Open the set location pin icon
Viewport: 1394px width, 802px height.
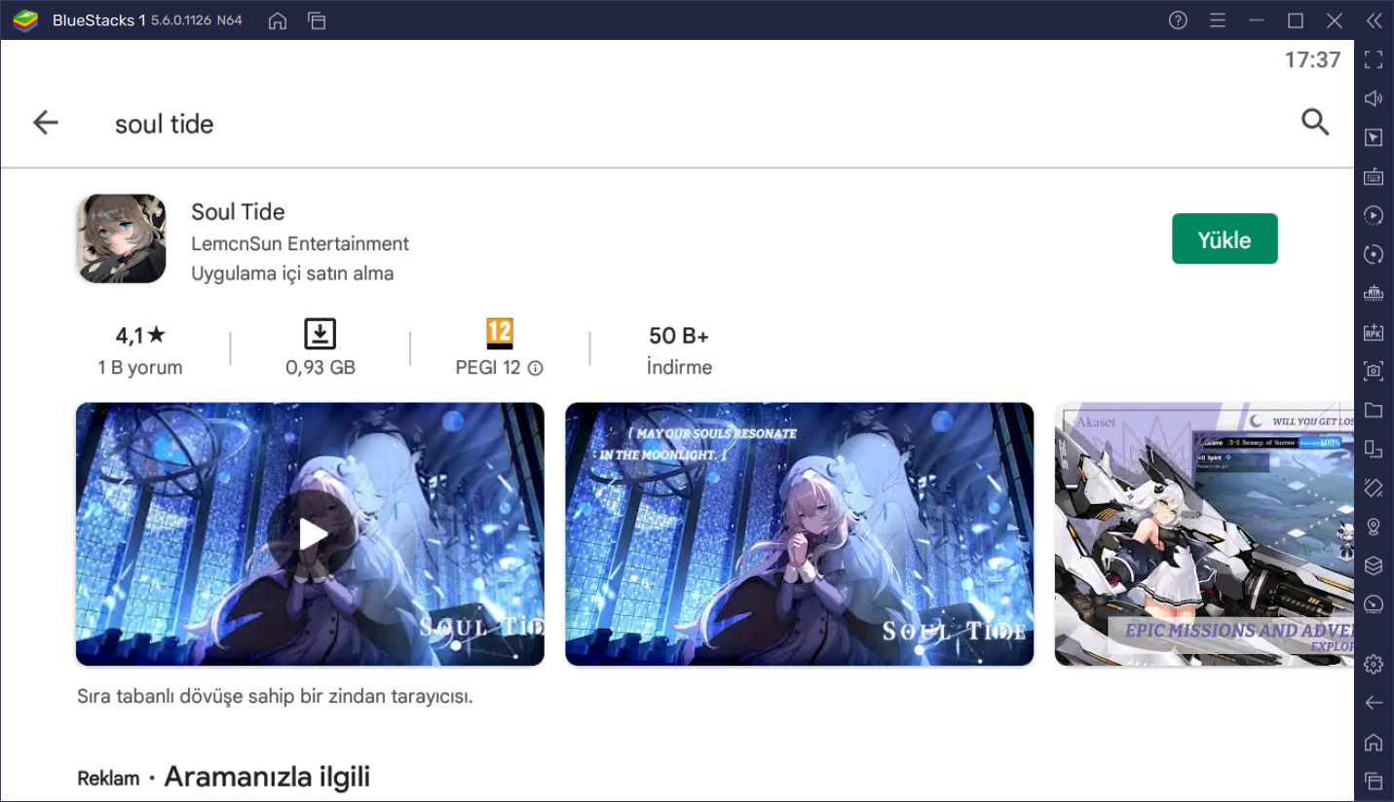click(1374, 527)
